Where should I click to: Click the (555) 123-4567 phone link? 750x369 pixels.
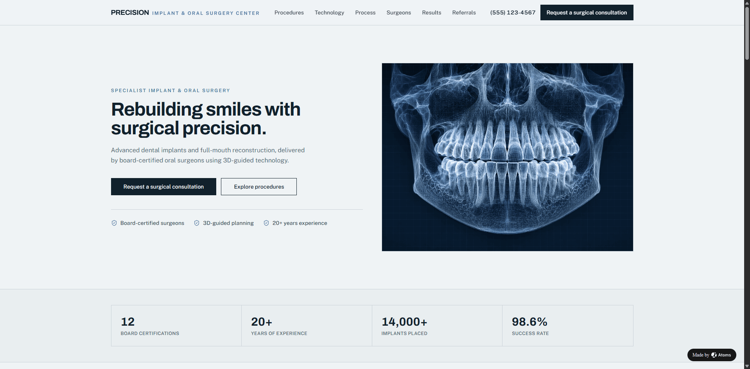[513, 12]
